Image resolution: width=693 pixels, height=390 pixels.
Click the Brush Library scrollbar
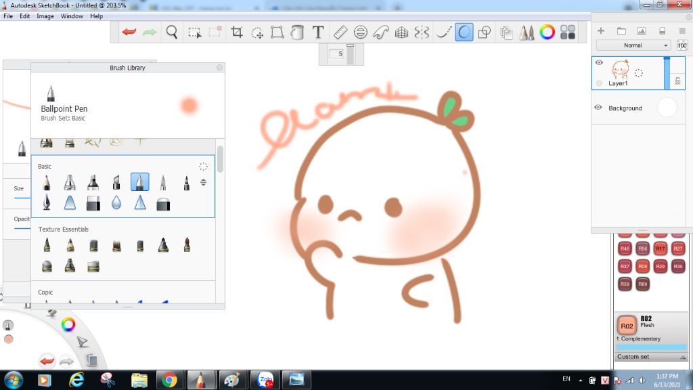tap(220, 159)
